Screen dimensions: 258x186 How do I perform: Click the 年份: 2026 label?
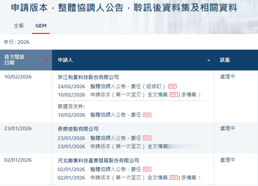click(17, 42)
